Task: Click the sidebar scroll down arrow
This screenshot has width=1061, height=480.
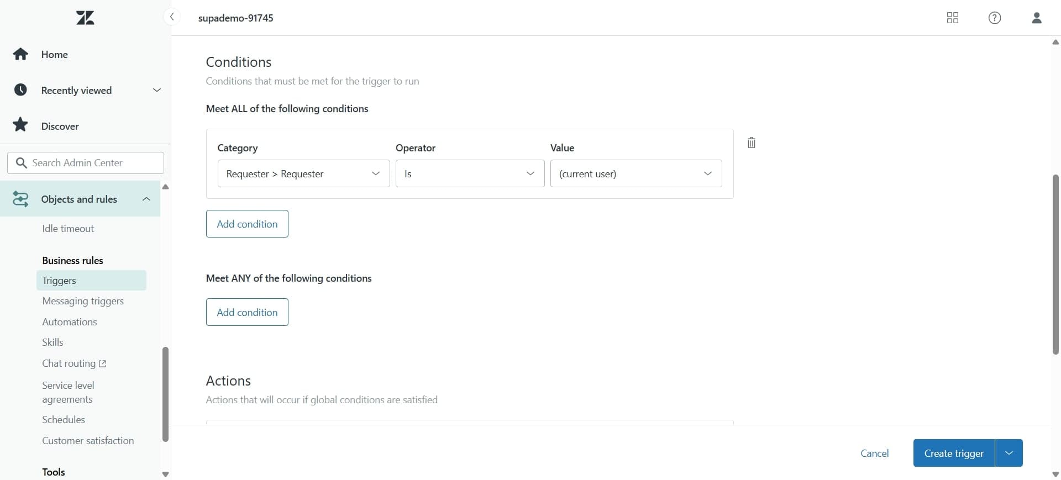Action: click(x=165, y=474)
